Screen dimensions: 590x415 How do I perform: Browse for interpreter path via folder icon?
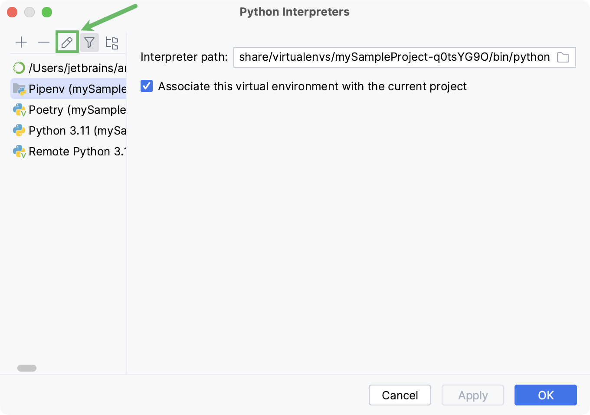point(563,57)
